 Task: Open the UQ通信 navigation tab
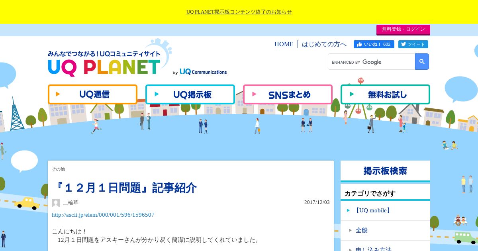click(x=92, y=94)
